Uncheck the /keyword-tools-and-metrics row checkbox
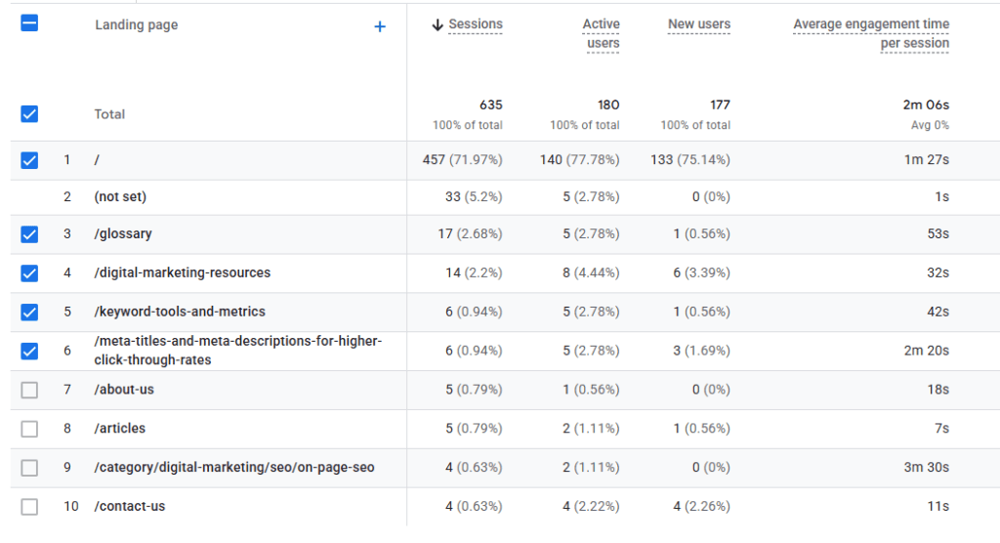1000x543 pixels. tap(29, 312)
